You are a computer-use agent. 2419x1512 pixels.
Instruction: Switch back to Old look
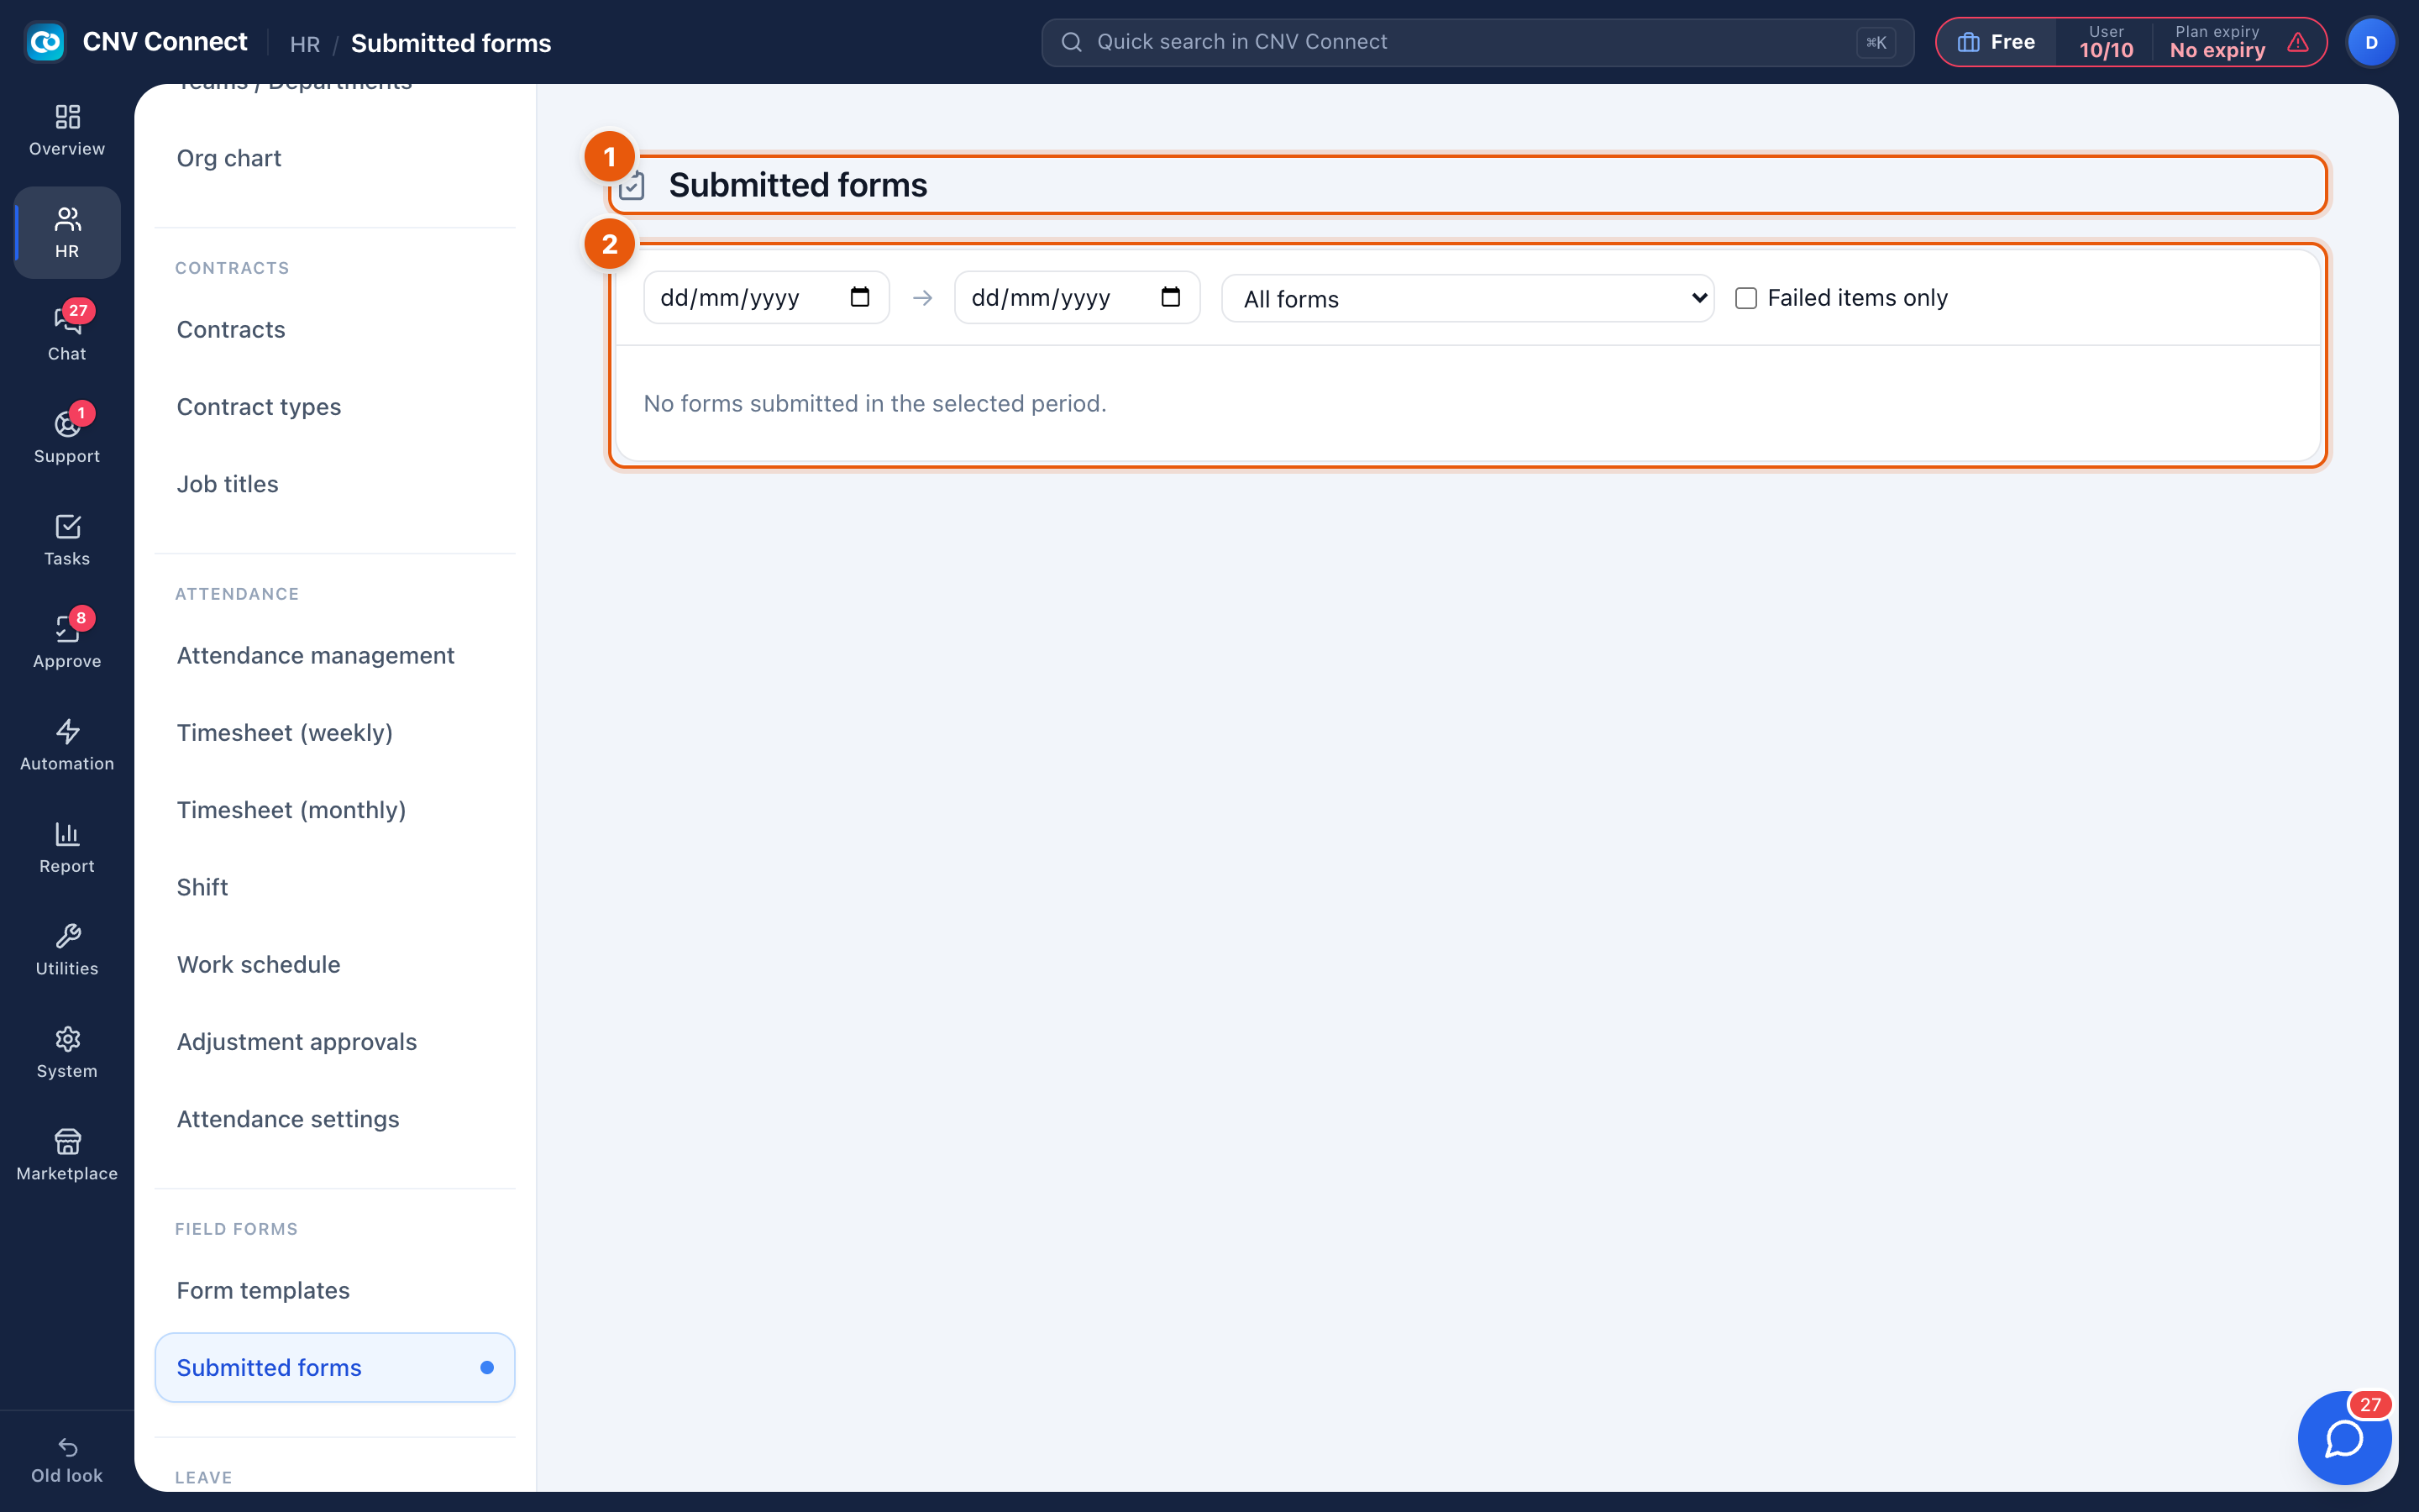click(67, 1460)
